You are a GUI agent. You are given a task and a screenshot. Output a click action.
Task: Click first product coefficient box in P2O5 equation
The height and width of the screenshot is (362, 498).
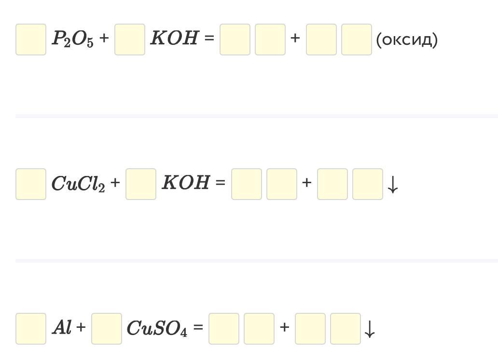[x=235, y=40]
